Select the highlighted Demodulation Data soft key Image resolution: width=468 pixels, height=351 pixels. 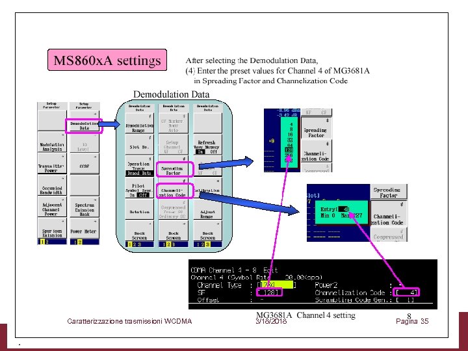pyautogui.click(x=84, y=125)
